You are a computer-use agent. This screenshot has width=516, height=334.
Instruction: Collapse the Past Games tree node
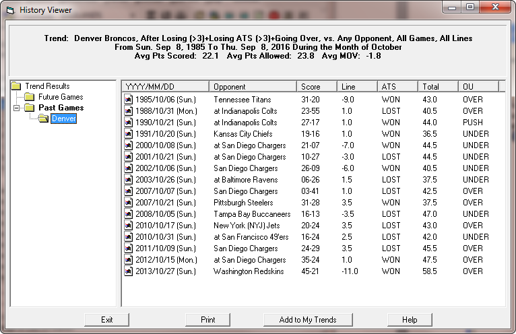(16, 108)
